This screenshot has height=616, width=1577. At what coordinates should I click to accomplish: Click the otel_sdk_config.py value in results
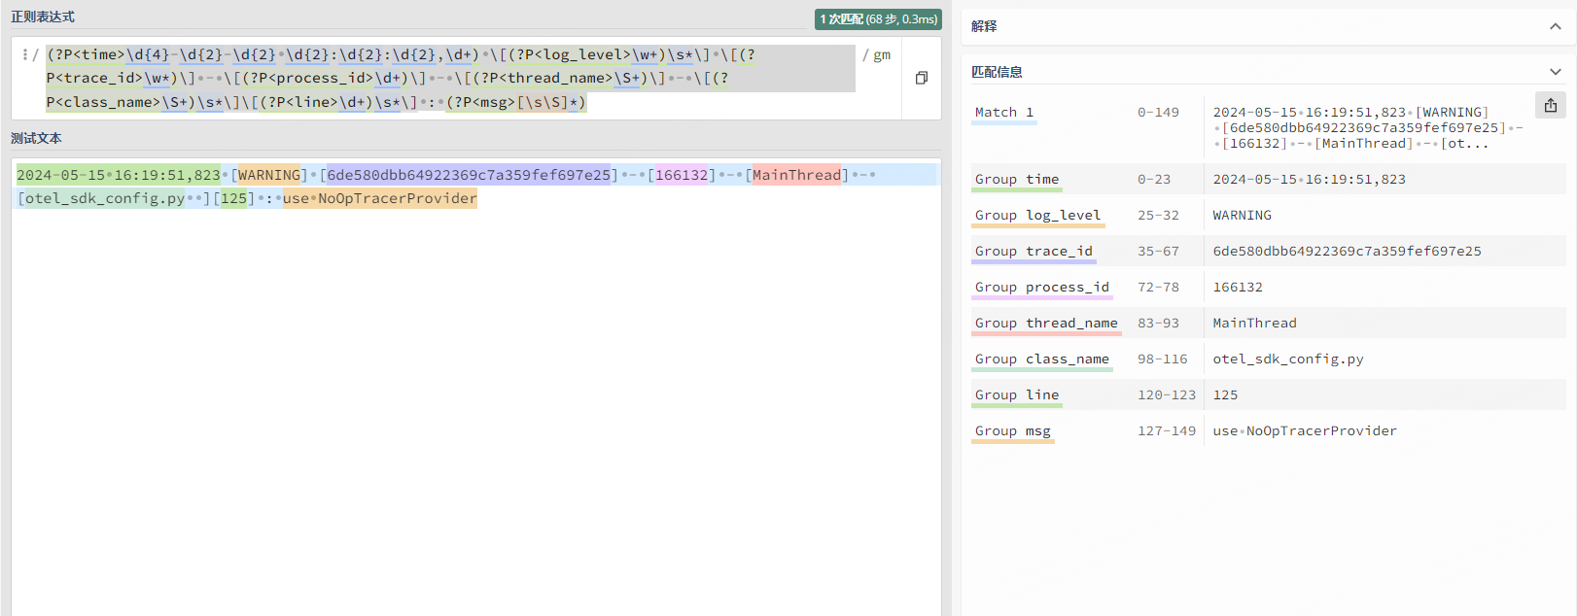pos(1287,359)
